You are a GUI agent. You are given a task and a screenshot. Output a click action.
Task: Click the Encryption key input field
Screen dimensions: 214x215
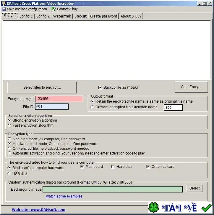[x=59, y=99]
